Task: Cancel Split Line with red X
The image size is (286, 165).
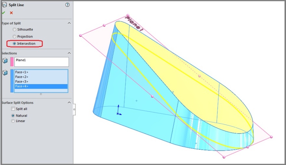Action: pos(11,13)
